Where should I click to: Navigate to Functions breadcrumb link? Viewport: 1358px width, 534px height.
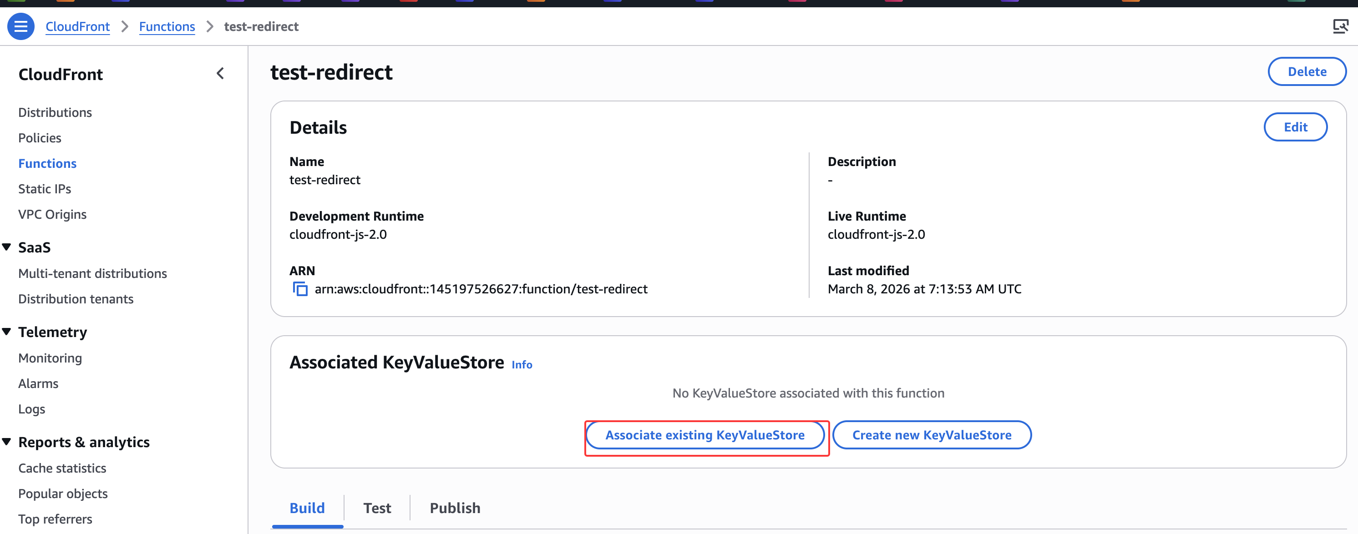point(167,26)
